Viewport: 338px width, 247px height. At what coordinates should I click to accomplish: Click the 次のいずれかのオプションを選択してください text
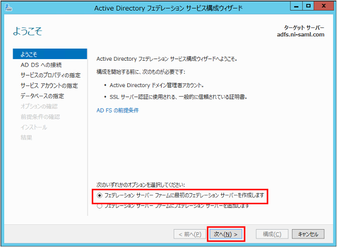140,185
